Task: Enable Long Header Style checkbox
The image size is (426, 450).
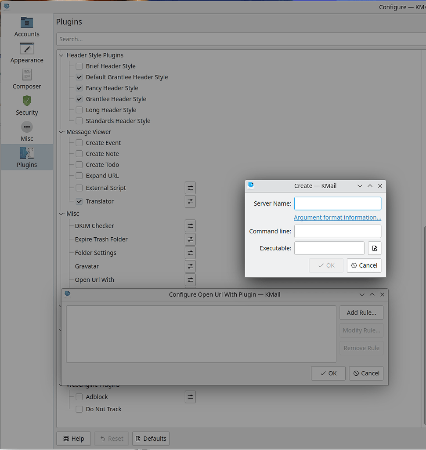Action: (79, 110)
